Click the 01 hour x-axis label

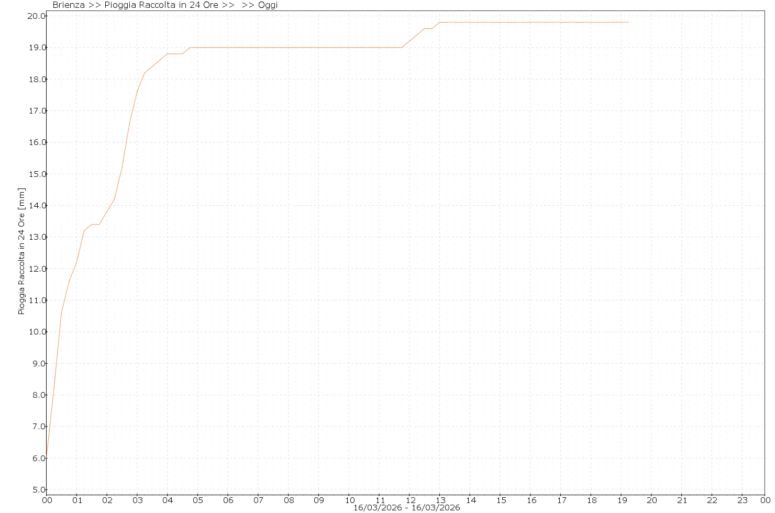(x=77, y=500)
